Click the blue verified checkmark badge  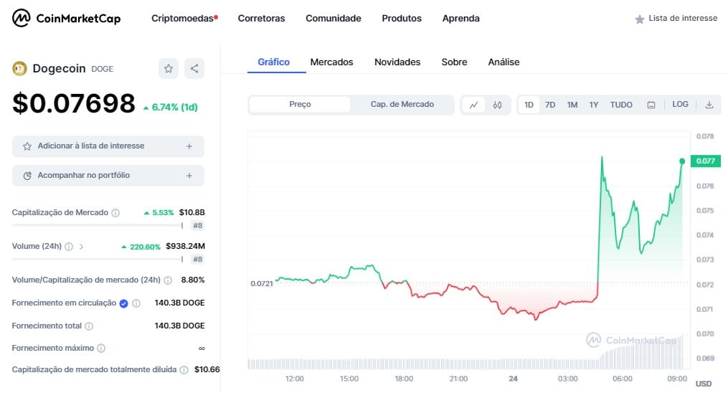(x=123, y=303)
